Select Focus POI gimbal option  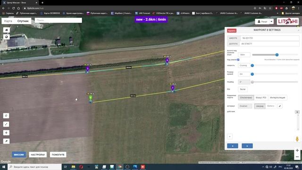261,98
